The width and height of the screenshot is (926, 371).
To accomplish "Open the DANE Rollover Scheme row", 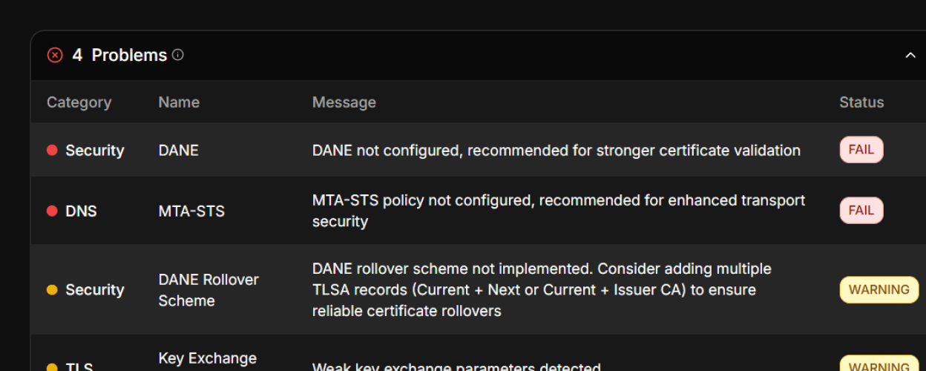I will point(478,289).
